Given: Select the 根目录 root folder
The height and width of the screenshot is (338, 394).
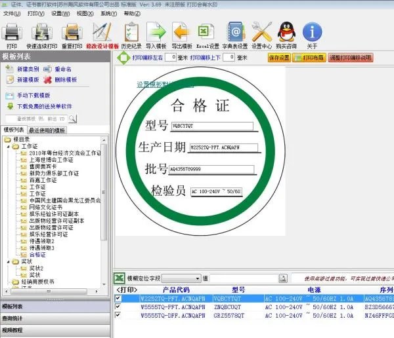Looking at the screenshot, I should 22,140.
